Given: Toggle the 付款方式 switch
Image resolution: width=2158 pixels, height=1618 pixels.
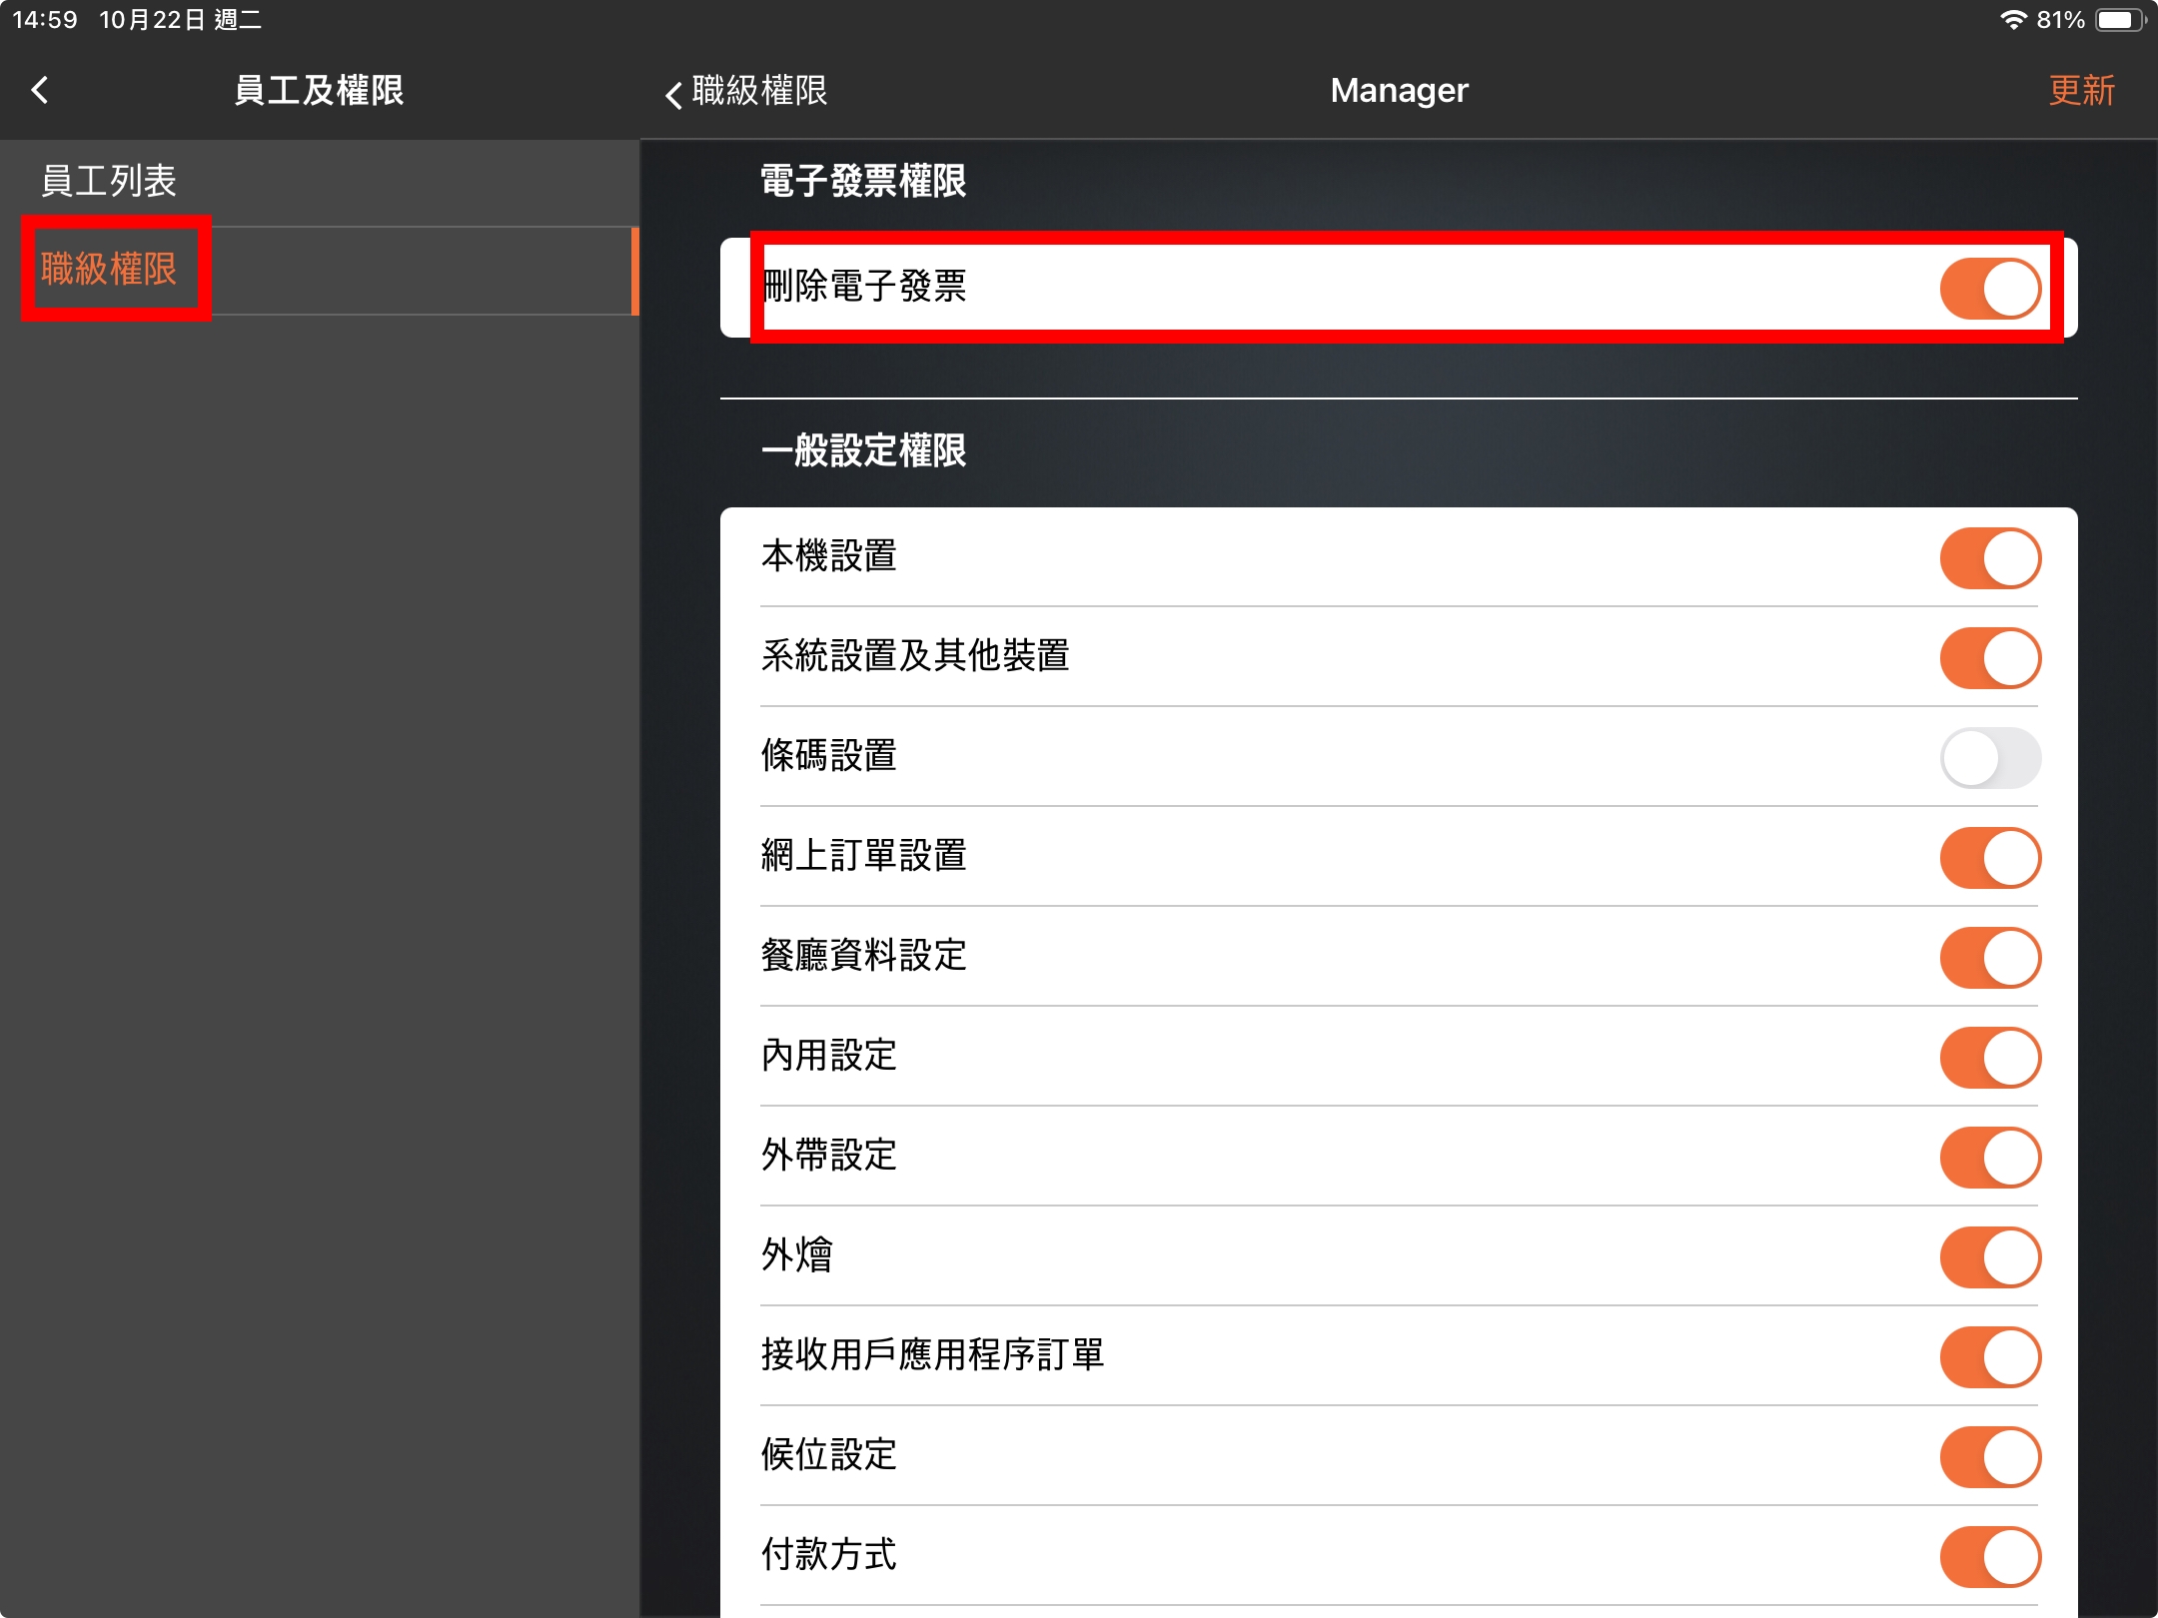Looking at the screenshot, I should tap(1990, 1556).
